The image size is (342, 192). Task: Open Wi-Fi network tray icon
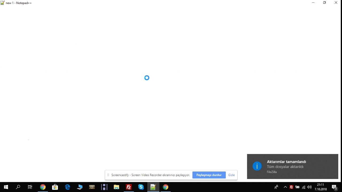coord(304,187)
